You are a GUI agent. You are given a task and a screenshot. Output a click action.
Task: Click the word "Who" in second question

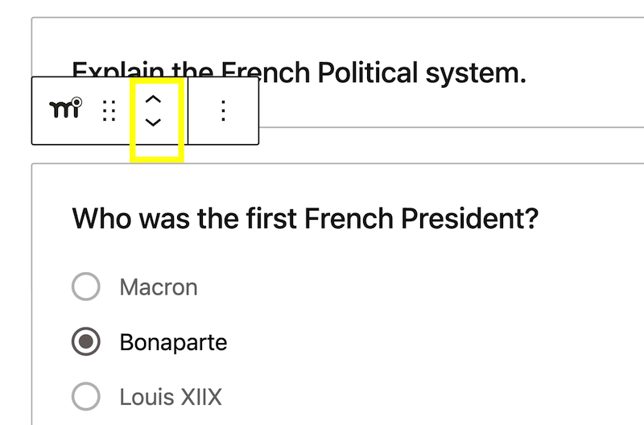(x=102, y=218)
